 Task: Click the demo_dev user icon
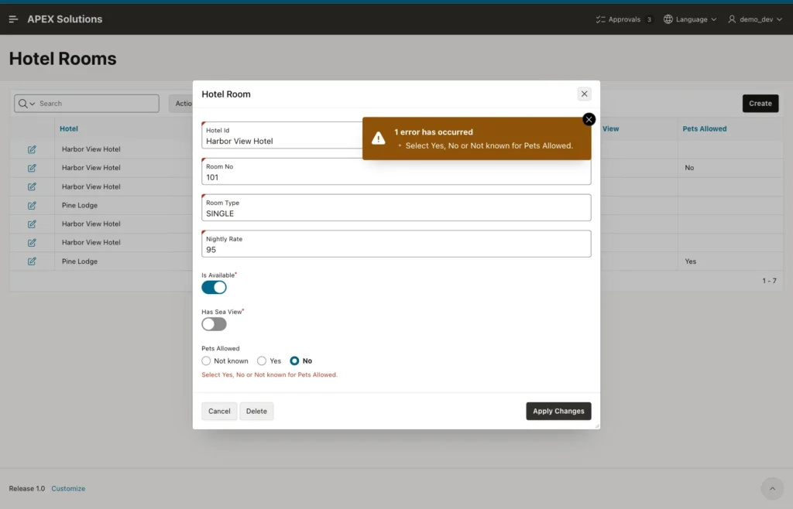click(x=732, y=19)
